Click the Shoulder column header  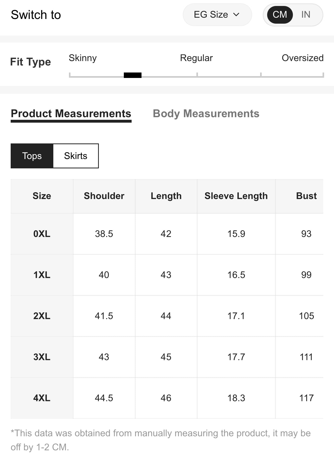click(104, 196)
